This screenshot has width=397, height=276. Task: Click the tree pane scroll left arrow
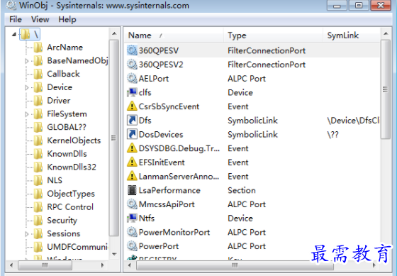click(x=11, y=265)
